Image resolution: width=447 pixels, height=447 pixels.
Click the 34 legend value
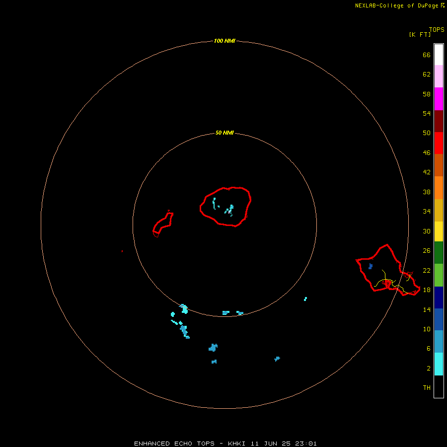[427, 212]
